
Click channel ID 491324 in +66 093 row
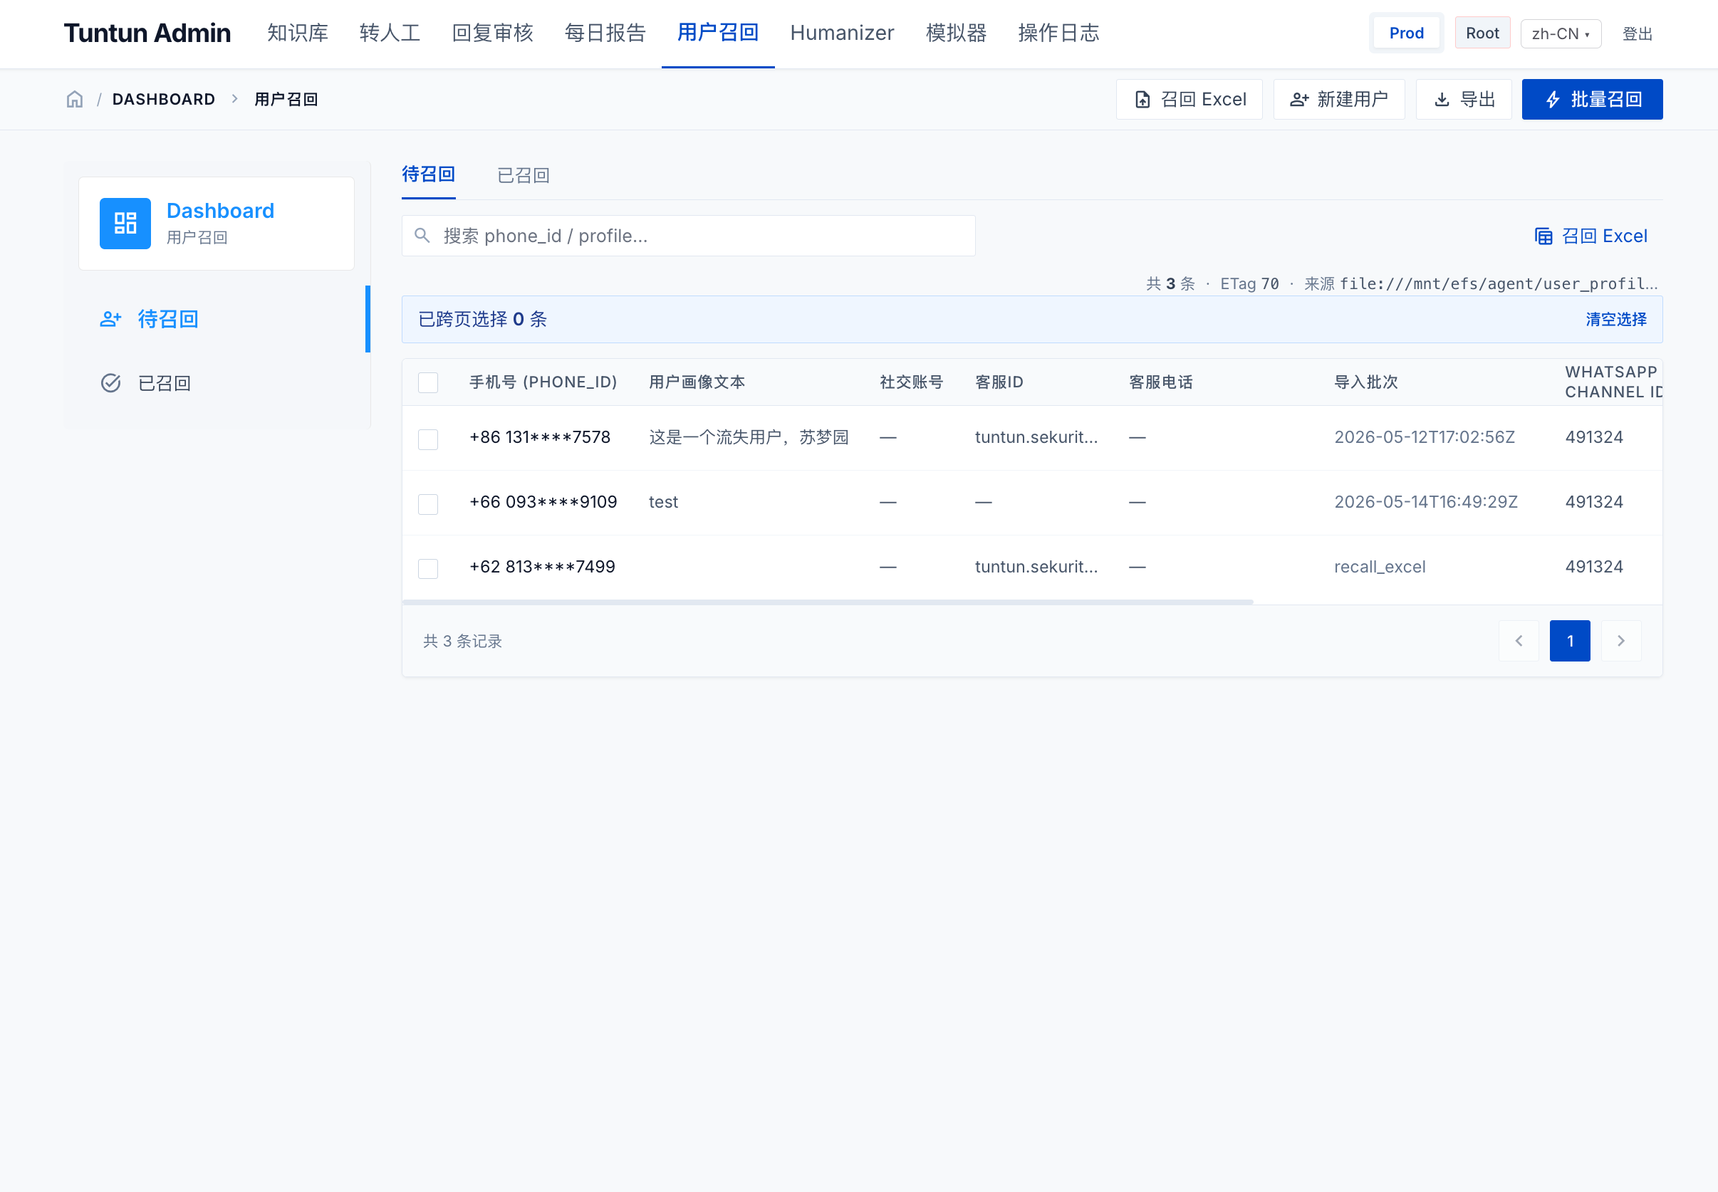click(1594, 502)
